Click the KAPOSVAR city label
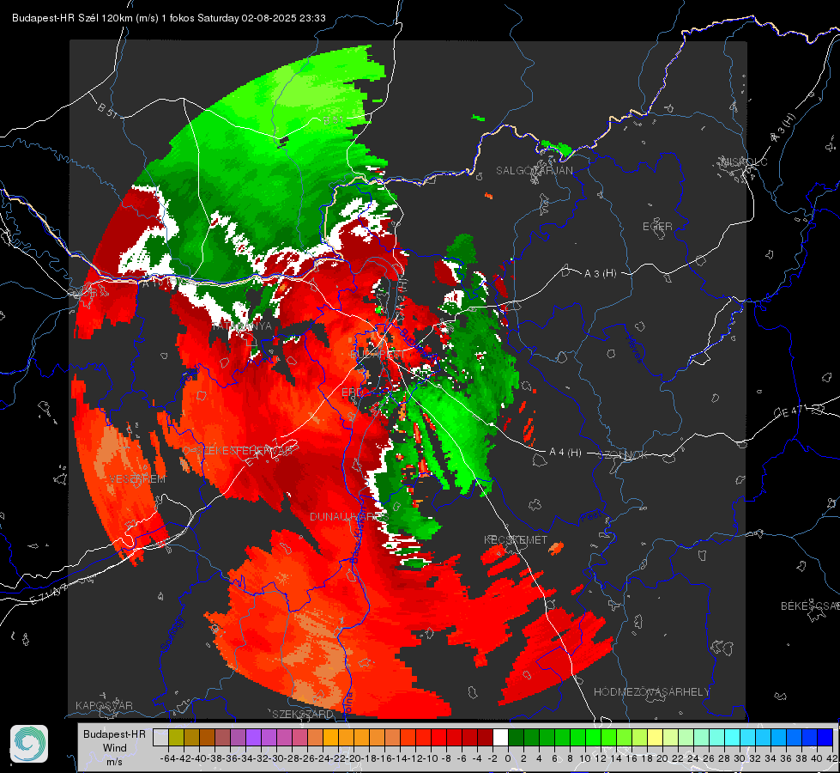The height and width of the screenshot is (773, 840). click(104, 705)
